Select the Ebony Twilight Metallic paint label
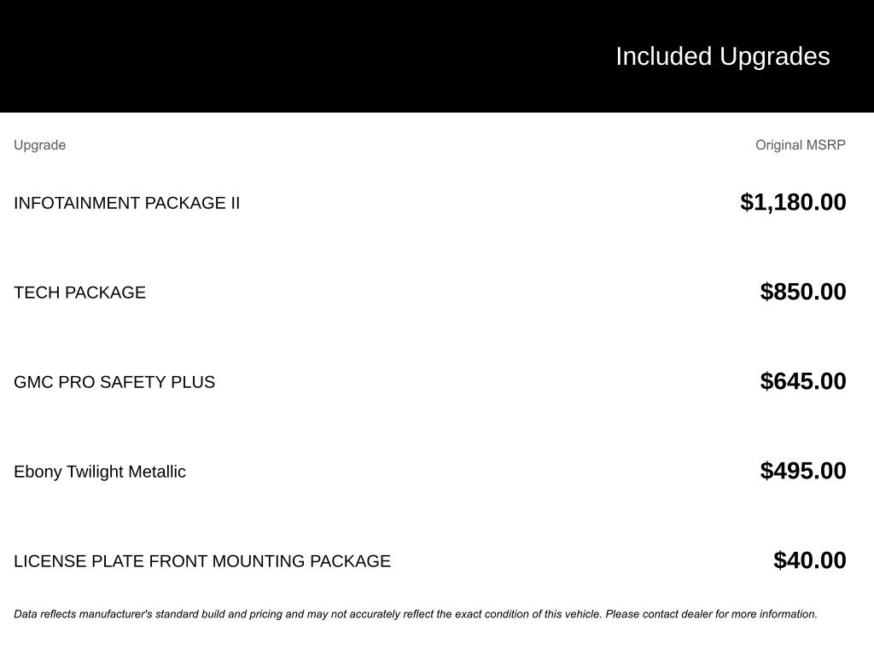Image resolution: width=874 pixels, height=655 pixels. coord(100,472)
